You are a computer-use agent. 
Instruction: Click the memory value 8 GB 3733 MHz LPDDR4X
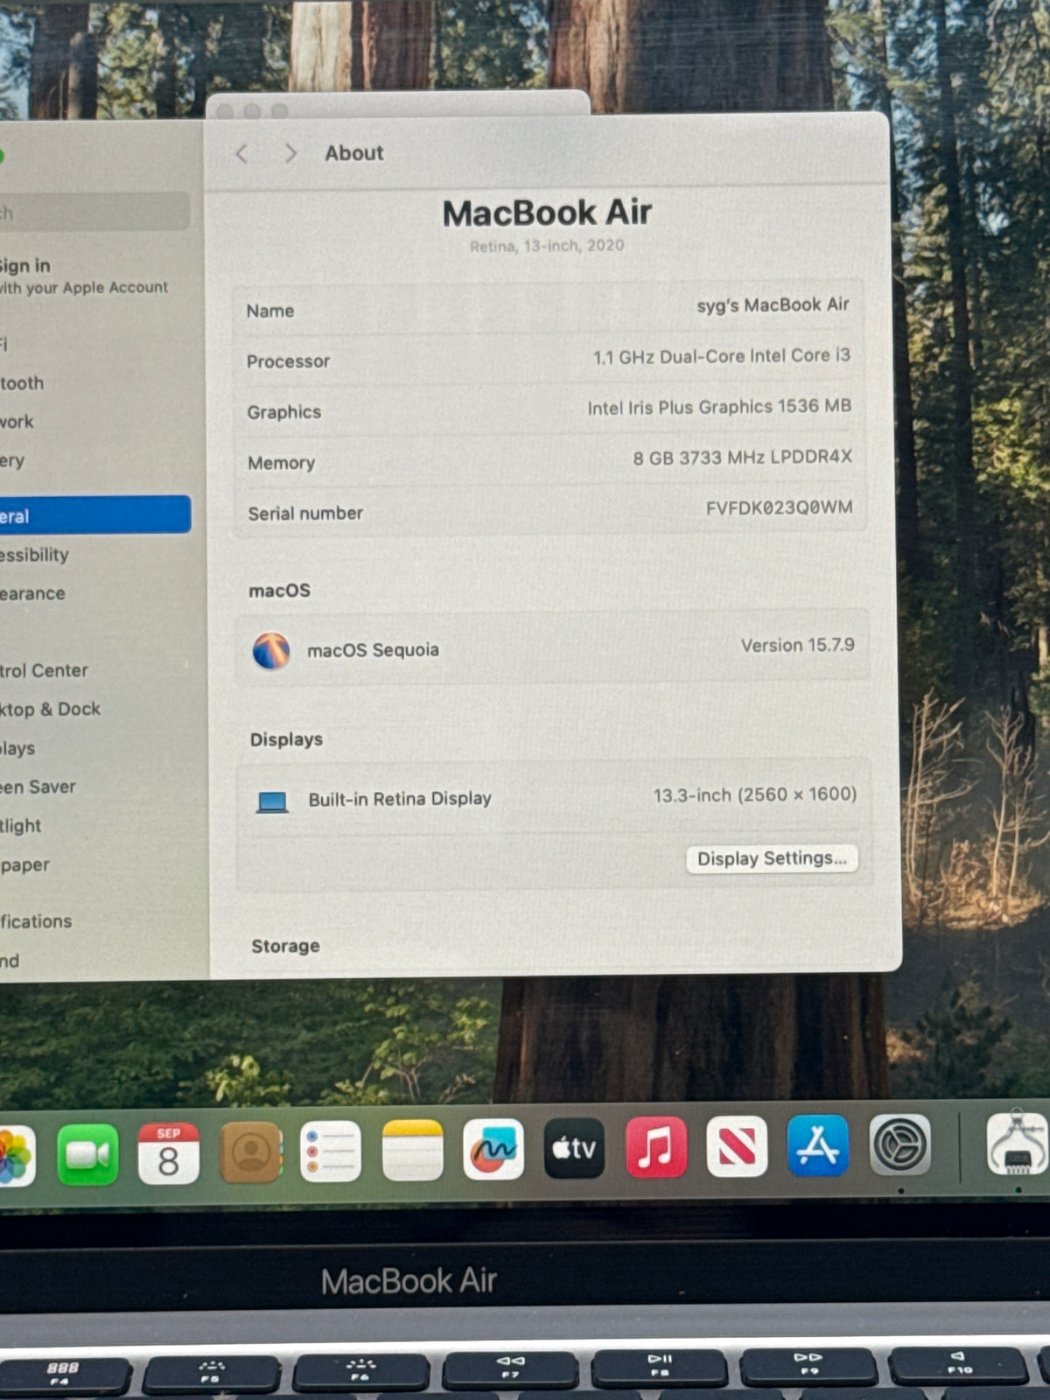(x=742, y=457)
